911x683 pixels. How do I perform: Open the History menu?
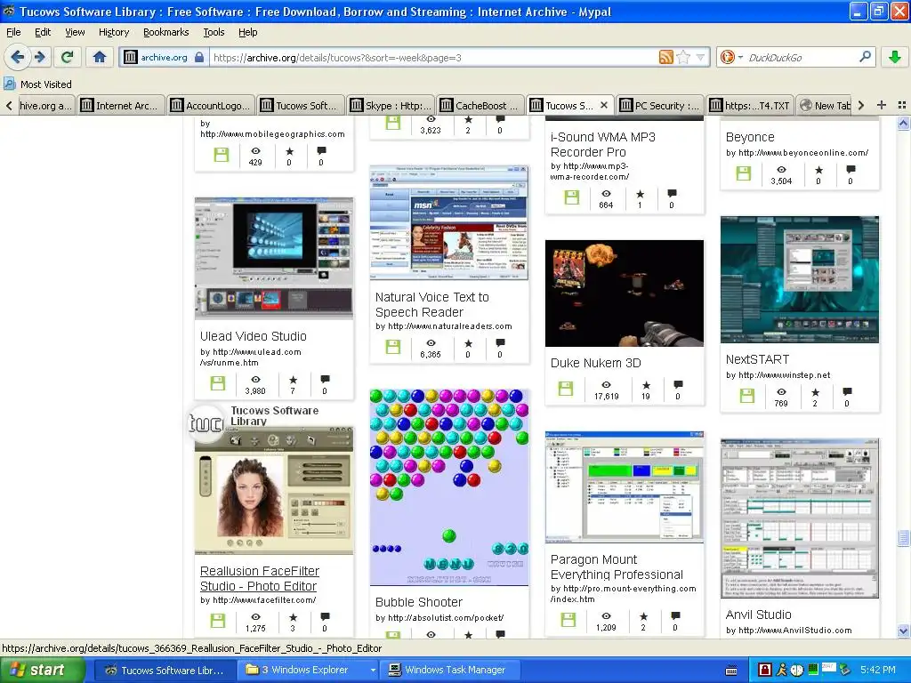pyautogui.click(x=113, y=32)
